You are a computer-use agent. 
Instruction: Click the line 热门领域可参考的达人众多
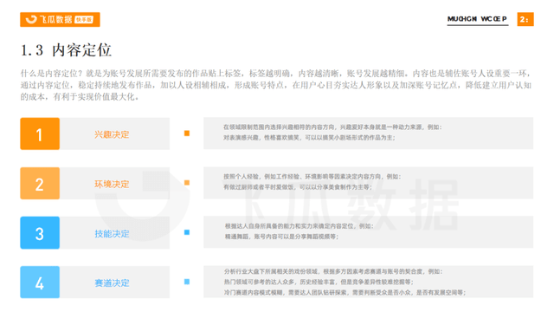(x=319, y=282)
